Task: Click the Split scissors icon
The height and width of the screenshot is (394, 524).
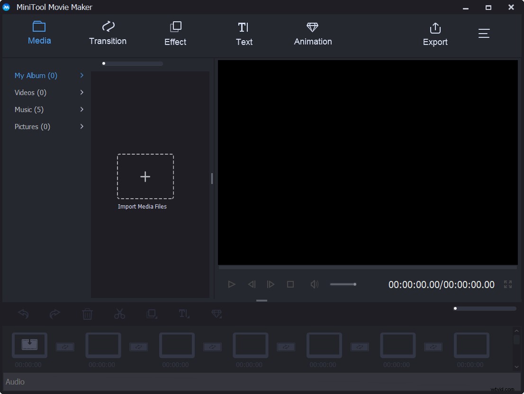Action: point(119,314)
